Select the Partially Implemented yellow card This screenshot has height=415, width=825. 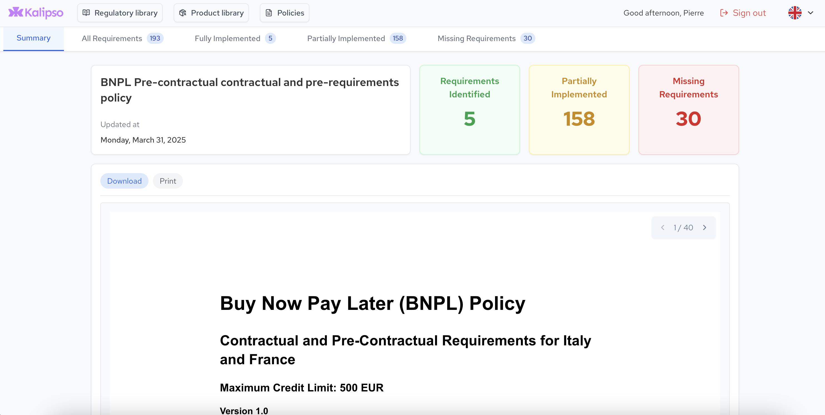(x=579, y=110)
